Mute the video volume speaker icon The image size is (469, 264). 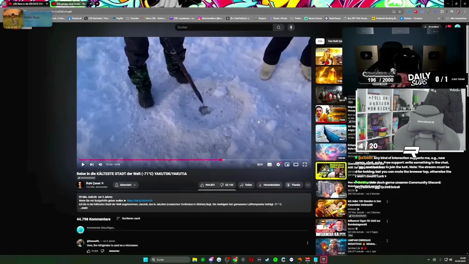(x=100, y=165)
